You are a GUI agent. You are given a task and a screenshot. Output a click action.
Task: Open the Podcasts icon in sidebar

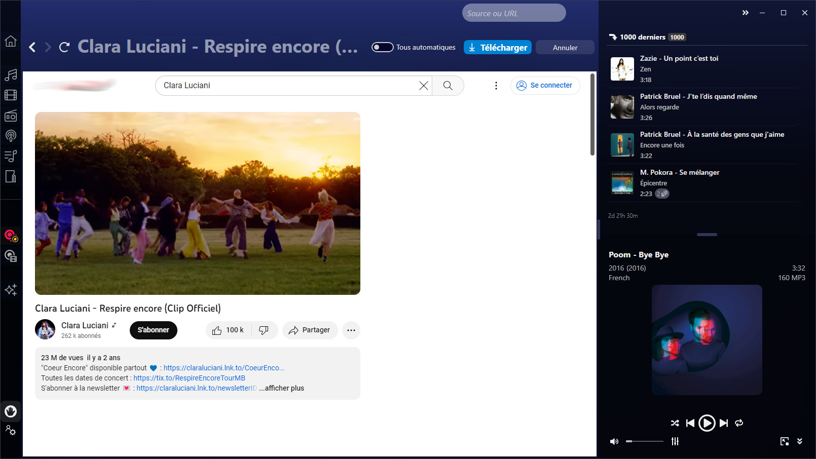[x=11, y=136]
